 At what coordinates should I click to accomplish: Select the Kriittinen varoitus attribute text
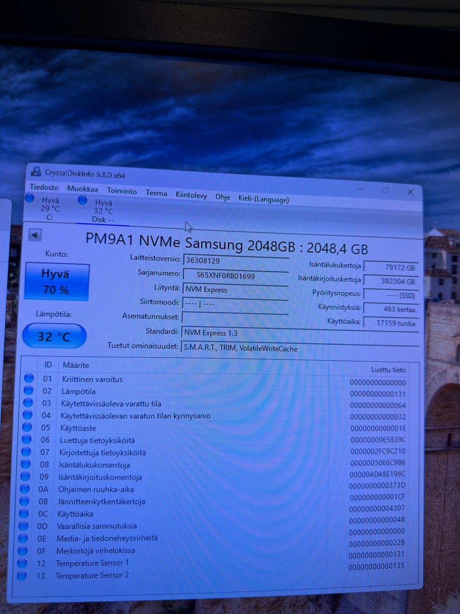coord(92,379)
